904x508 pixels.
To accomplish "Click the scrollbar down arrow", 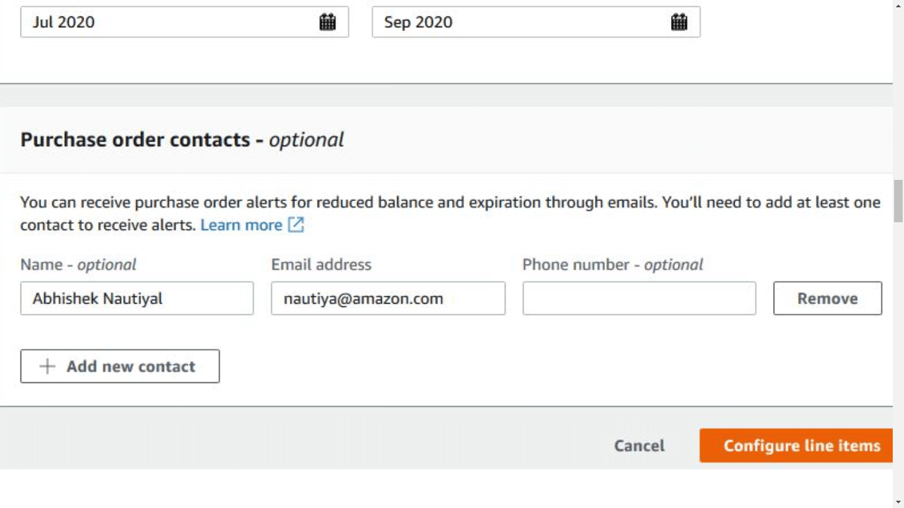I will [899, 501].
